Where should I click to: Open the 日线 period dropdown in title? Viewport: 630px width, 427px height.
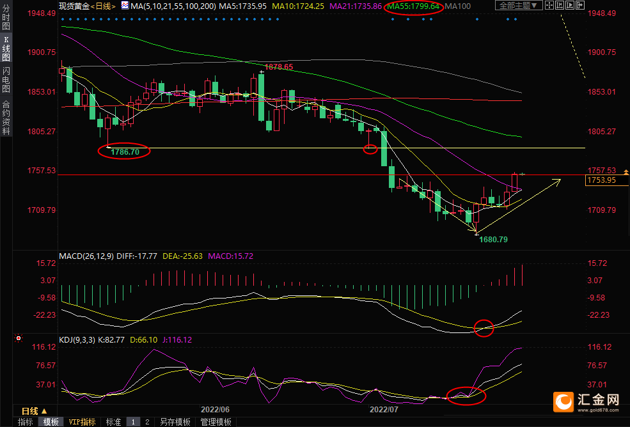coord(103,6)
